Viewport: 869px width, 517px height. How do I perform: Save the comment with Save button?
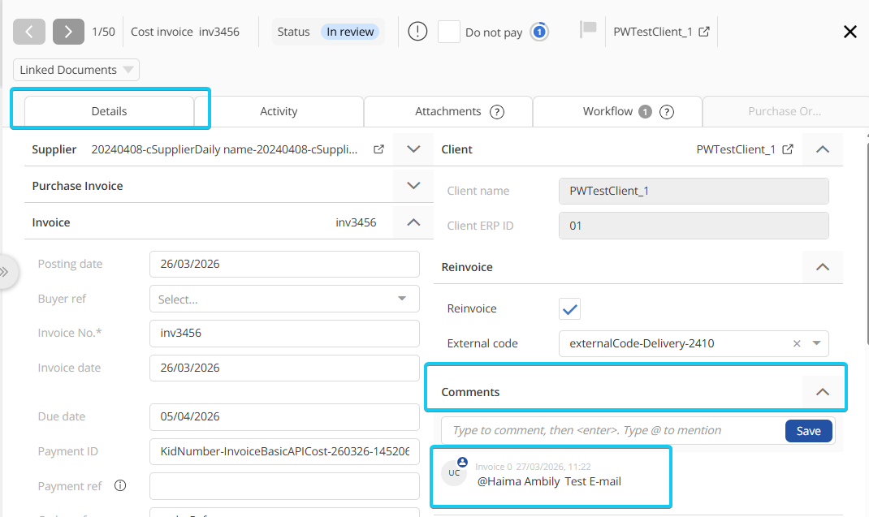point(808,431)
